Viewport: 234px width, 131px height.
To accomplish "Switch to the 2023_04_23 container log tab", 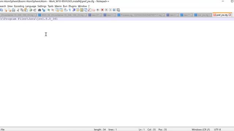I will (63, 15).
